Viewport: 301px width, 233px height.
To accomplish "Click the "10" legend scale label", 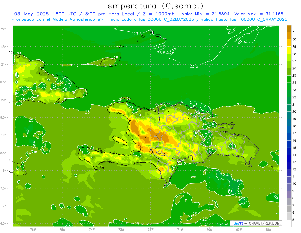I will (294, 184).
